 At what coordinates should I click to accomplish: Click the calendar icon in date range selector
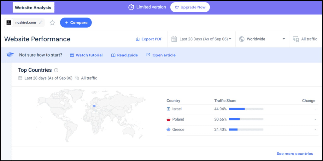point(174,39)
